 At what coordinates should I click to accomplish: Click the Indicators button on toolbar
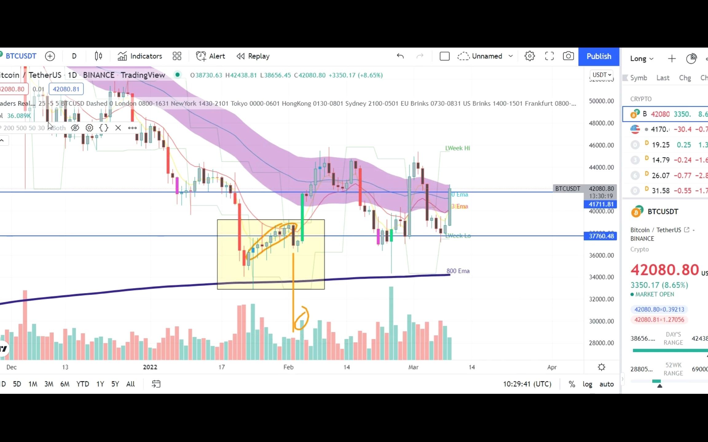140,56
